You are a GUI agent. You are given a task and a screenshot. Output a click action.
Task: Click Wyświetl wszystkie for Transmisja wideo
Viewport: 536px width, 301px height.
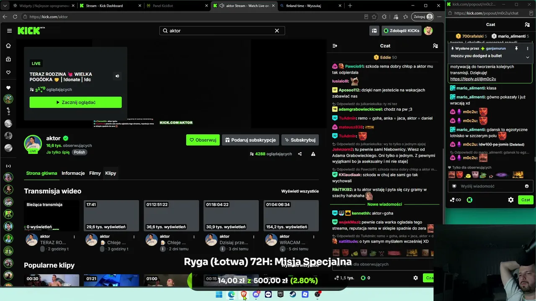(x=300, y=191)
